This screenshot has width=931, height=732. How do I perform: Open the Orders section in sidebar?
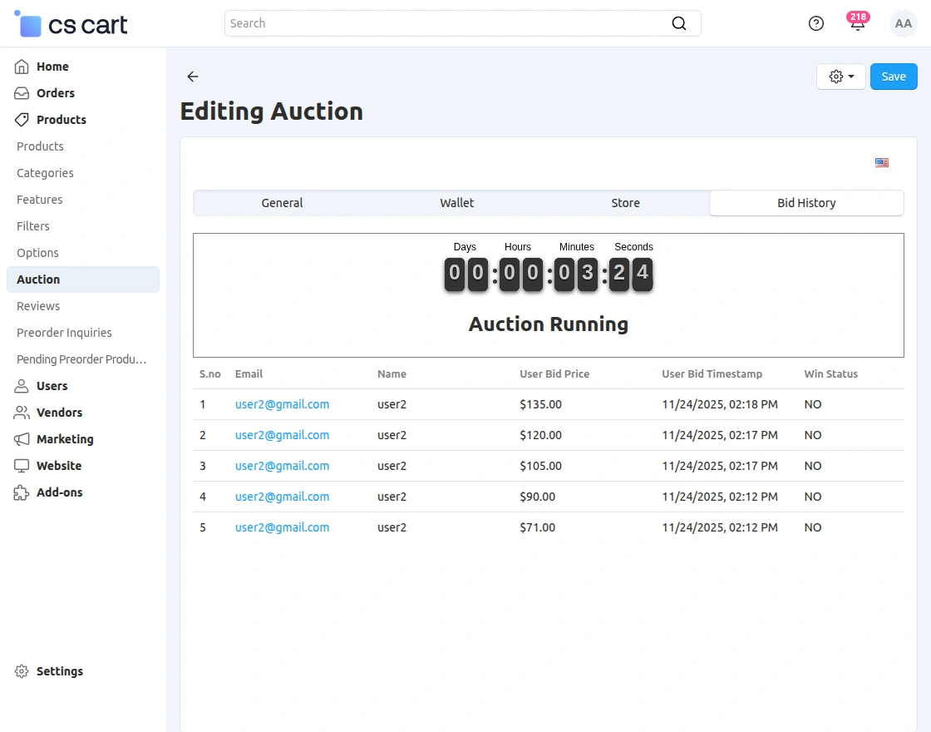(21, 93)
